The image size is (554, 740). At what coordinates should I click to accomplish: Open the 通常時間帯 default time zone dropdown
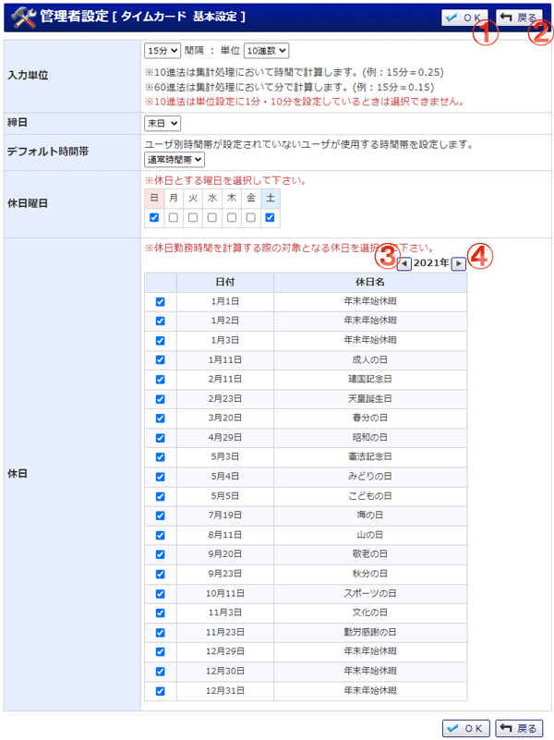[x=174, y=160]
